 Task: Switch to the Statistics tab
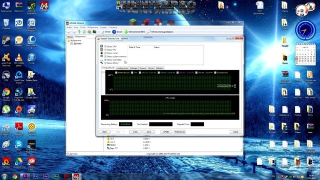[x=159, y=68]
